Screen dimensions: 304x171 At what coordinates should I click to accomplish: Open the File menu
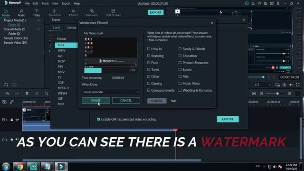[28, 3]
